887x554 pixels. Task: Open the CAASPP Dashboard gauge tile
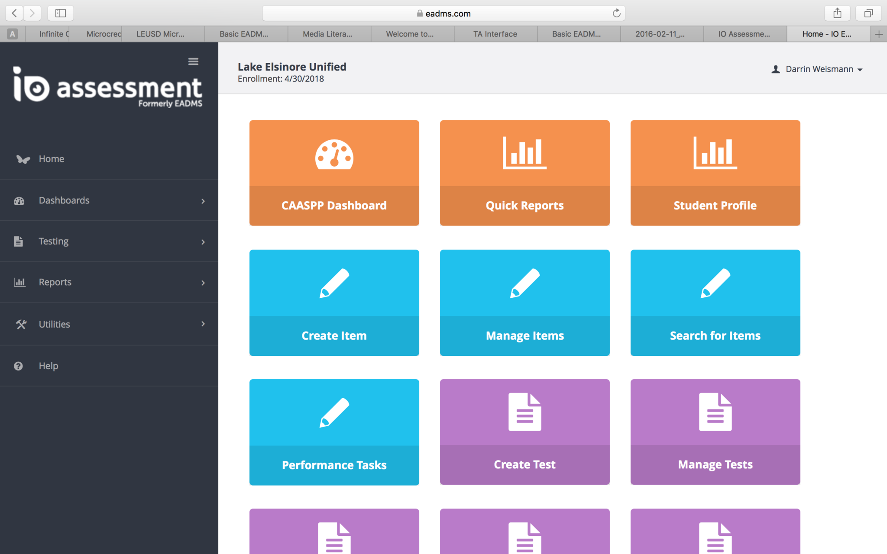coord(334,173)
